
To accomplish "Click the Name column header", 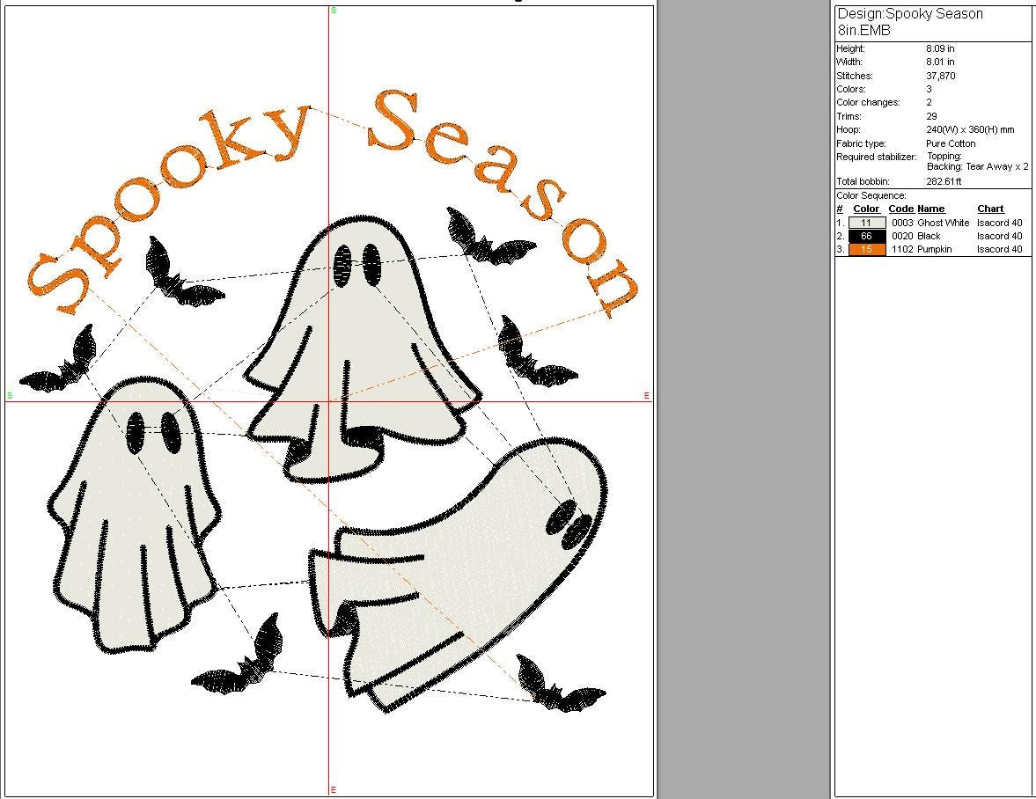I will pyautogui.click(x=930, y=209).
